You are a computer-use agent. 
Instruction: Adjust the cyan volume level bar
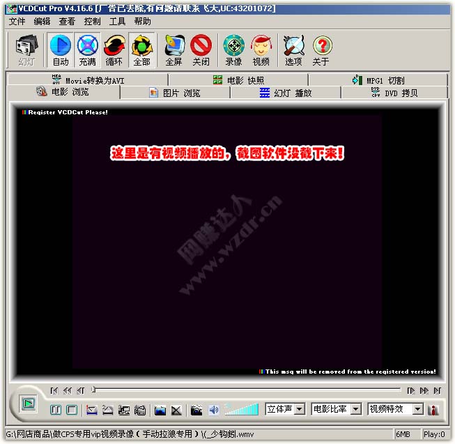pyautogui.click(x=241, y=409)
